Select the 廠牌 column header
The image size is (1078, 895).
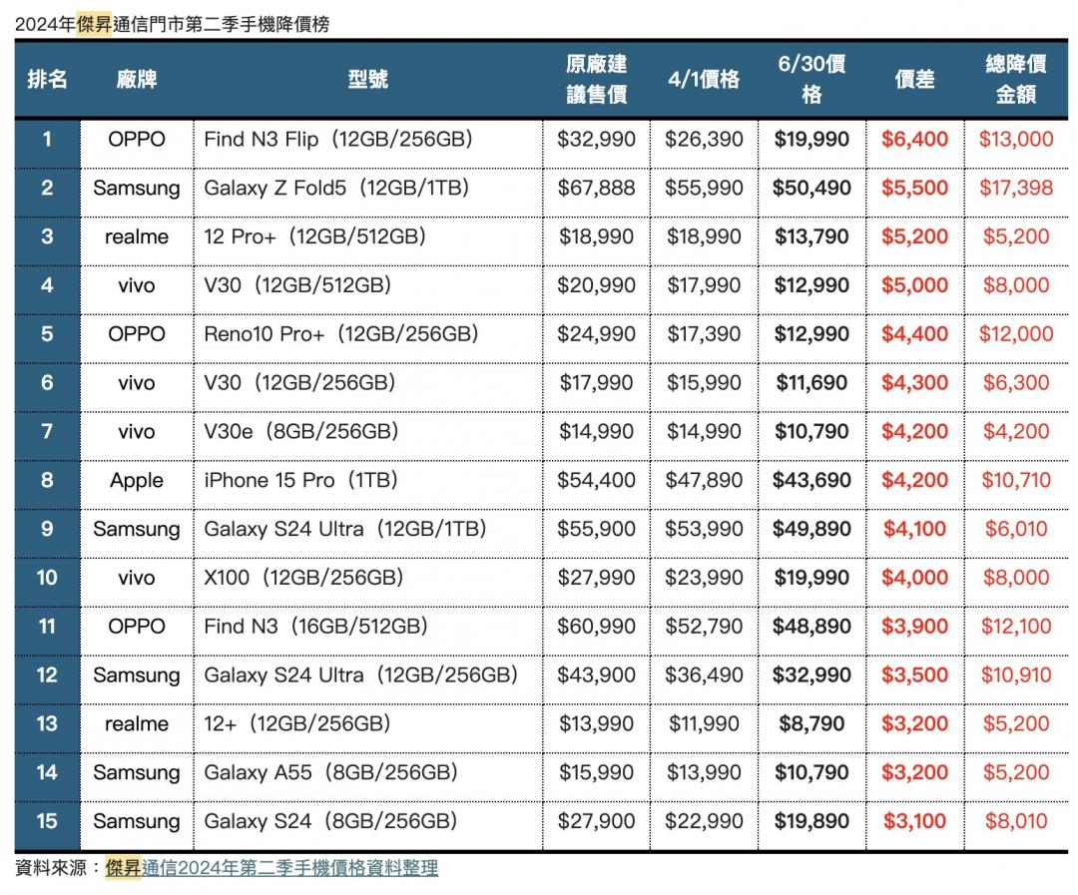(x=136, y=80)
